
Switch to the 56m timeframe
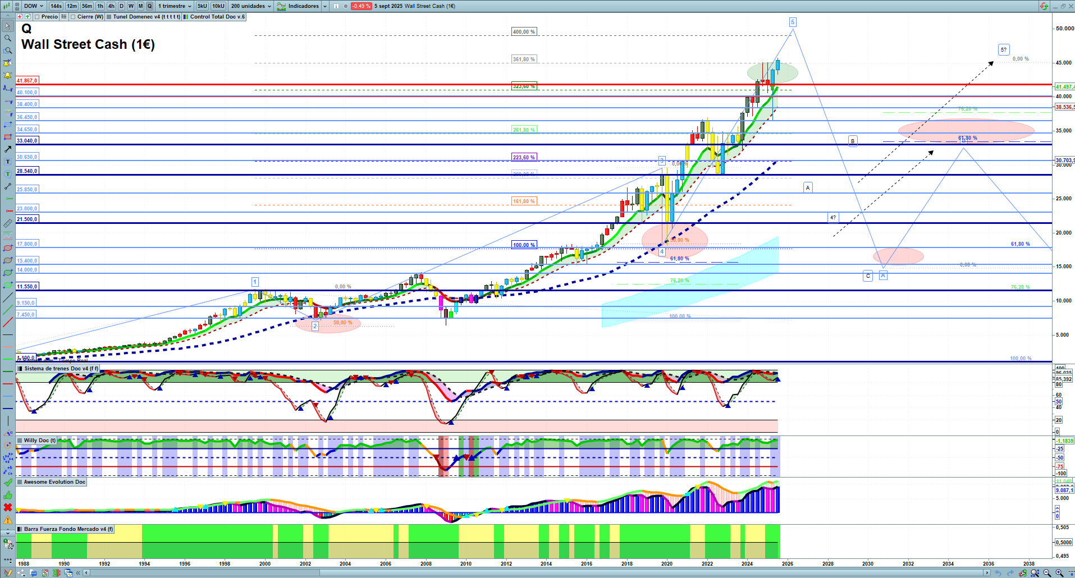87,6
